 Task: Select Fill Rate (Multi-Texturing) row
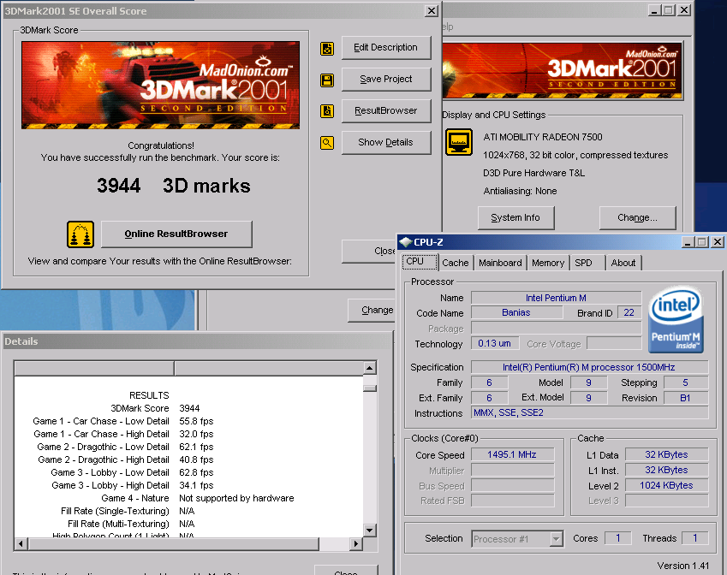point(188,524)
